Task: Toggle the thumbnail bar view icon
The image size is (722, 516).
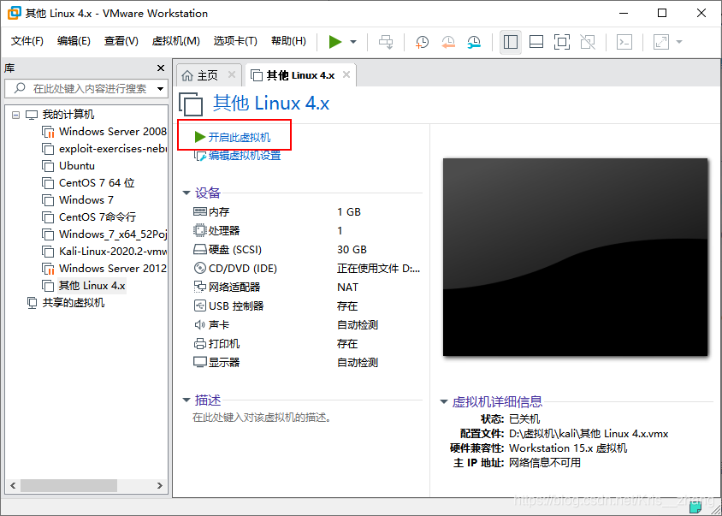Action: pyautogui.click(x=536, y=42)
